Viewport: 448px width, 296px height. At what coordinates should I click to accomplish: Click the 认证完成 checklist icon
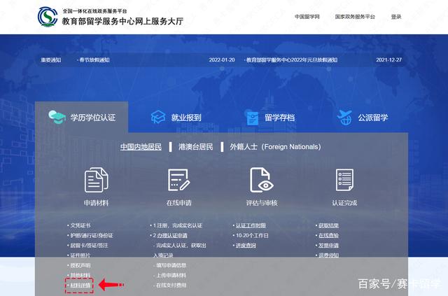pyautogui.click(x=344, y=180)
